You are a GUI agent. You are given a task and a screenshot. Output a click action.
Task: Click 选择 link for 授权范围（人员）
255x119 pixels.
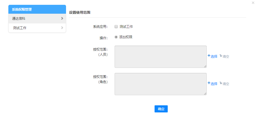(x=214, y=56)
